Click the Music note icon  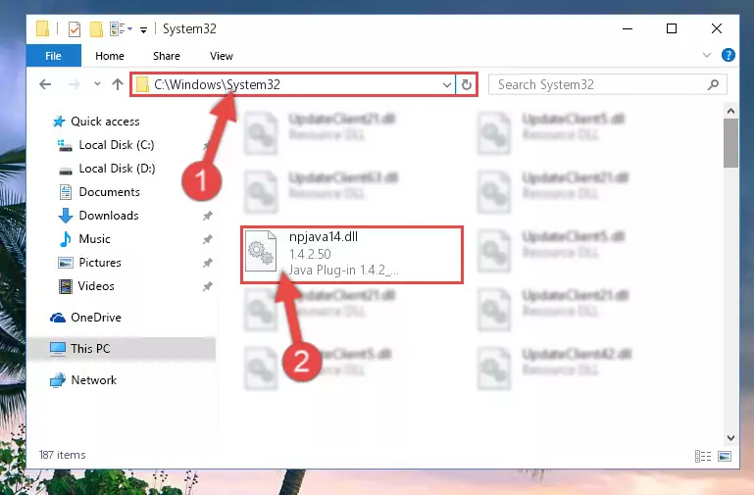pyautogui.click(x=66, y=239)
